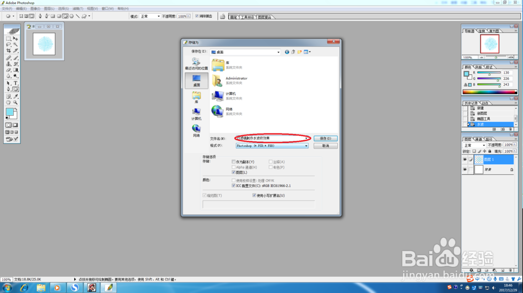
Task: Switch to the 动作 tab
Action: tap(485, 103)
